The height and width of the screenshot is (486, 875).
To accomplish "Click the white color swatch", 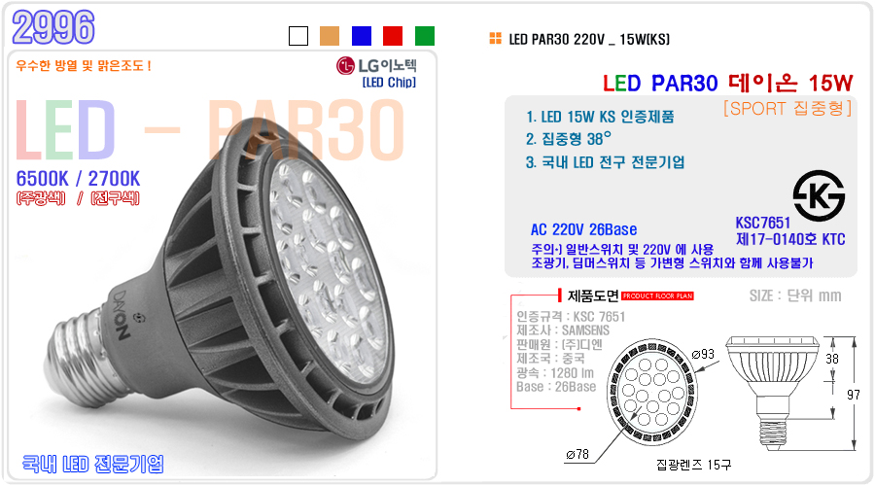I will [298, 36].
